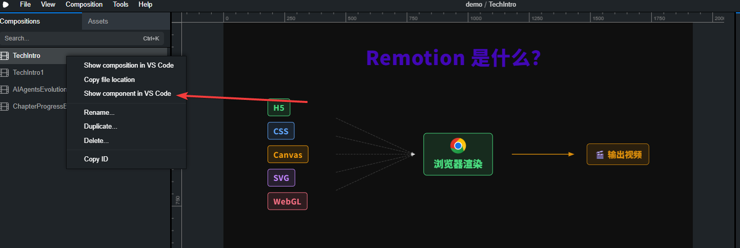The width and height of the screenshot is (740, 248).
Task: Click the CSS tag in preview
Action: (281, 131)
